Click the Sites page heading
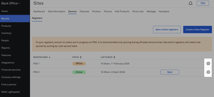 click(x=38, y=3)
